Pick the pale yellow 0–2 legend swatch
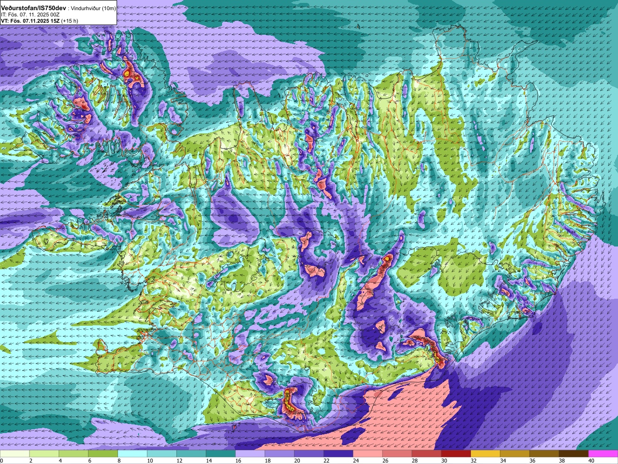The image size is (618, 464). (14, 454)
